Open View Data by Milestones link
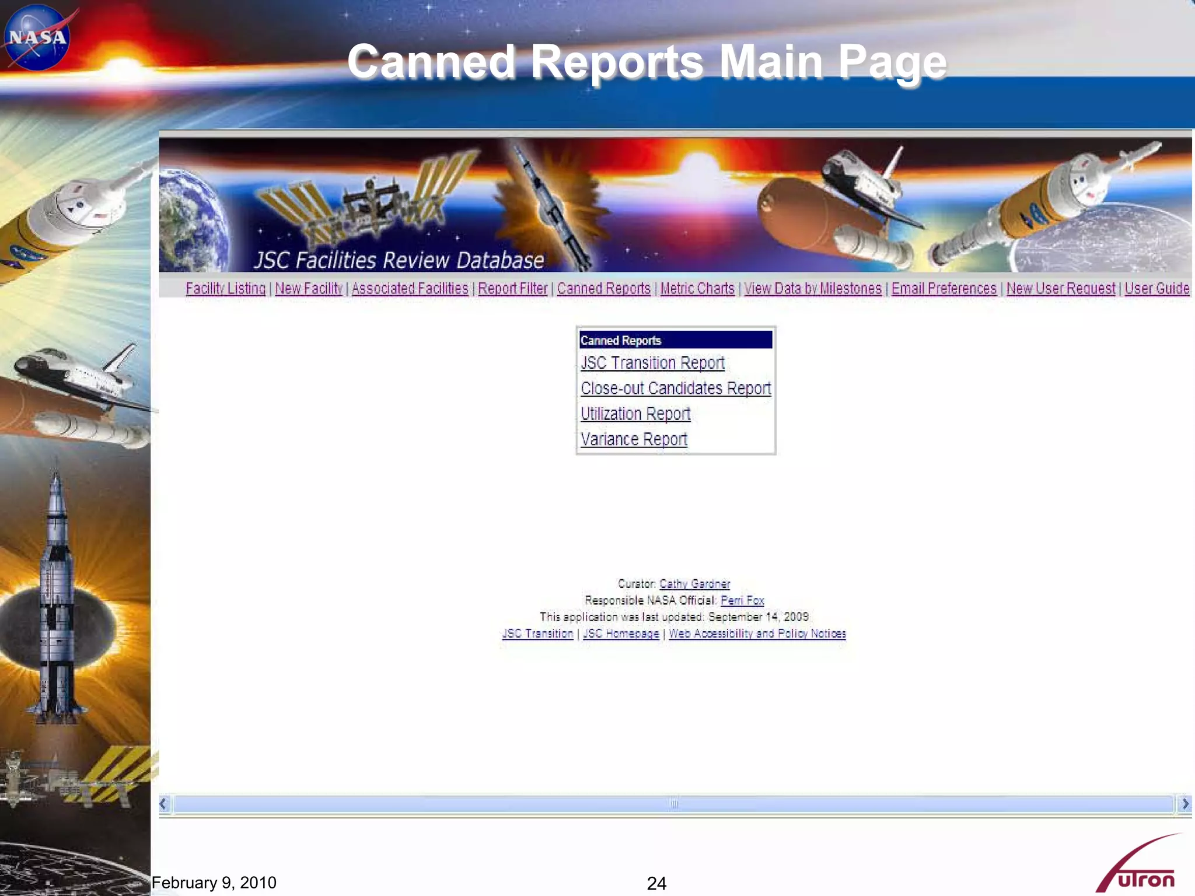 [x=813, y=288]
